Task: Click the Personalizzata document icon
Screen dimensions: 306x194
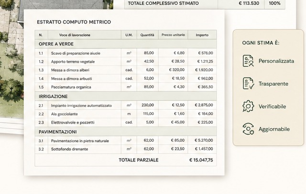Action: [248, 61]
